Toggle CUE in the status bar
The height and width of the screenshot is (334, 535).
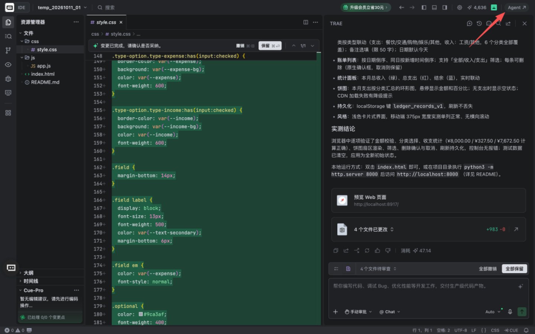point(511,330)
